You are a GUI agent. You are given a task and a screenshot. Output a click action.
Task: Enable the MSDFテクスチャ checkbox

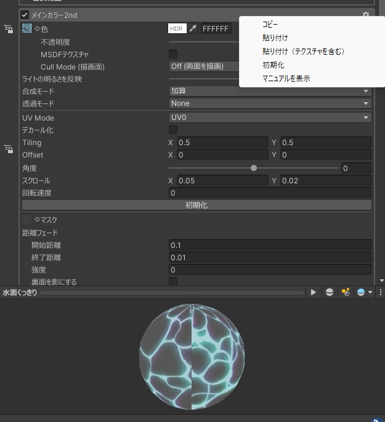coord(173,54)
